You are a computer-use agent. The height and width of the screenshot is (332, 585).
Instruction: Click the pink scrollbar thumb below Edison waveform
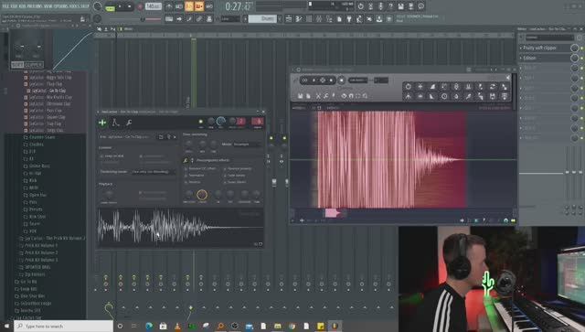pyautogui.click(x=332, y=213)
